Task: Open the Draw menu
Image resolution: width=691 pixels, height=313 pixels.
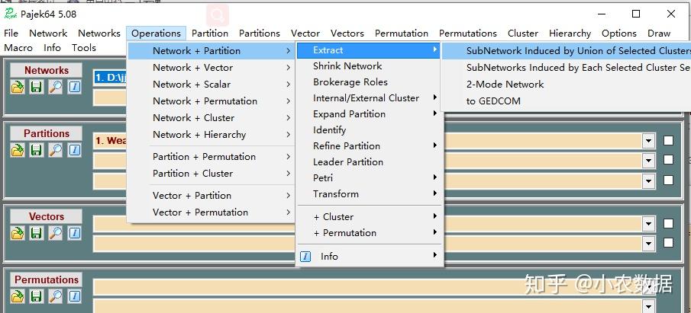Action: 658,34
